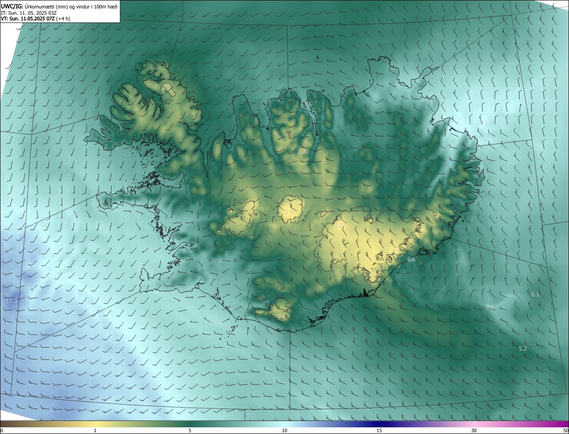
Task: Click the "UWC/IG:" label in the header
Action: 12,6
